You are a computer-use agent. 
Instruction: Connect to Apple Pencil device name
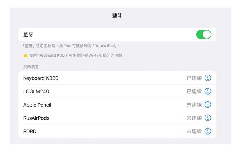point(37,105)
